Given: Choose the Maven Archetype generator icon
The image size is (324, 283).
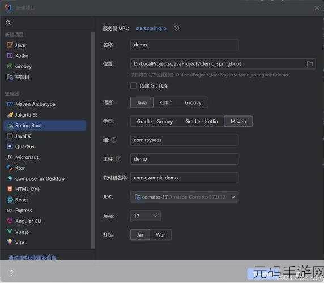Looking at the screenshot, I should [x=10, y=104].
